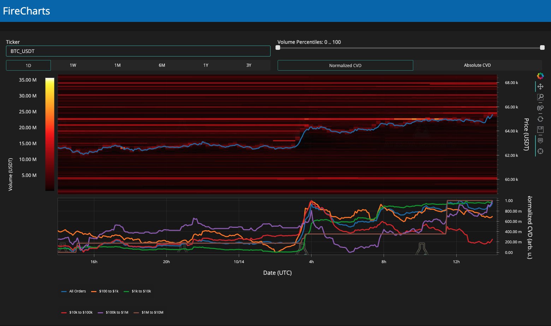Screen dimensions: 551x326
Task: Select the 6M timeframe tab
Action: pos(162,65)
